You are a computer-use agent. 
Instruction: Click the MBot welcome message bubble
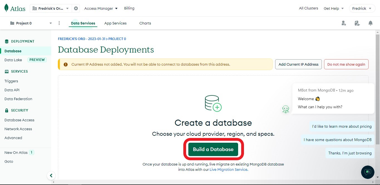333,98
